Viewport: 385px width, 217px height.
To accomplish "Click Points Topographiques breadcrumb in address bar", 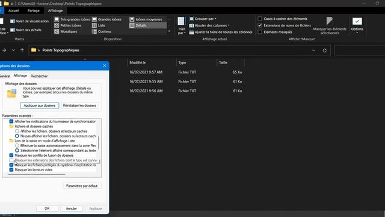I will [61, 50].
